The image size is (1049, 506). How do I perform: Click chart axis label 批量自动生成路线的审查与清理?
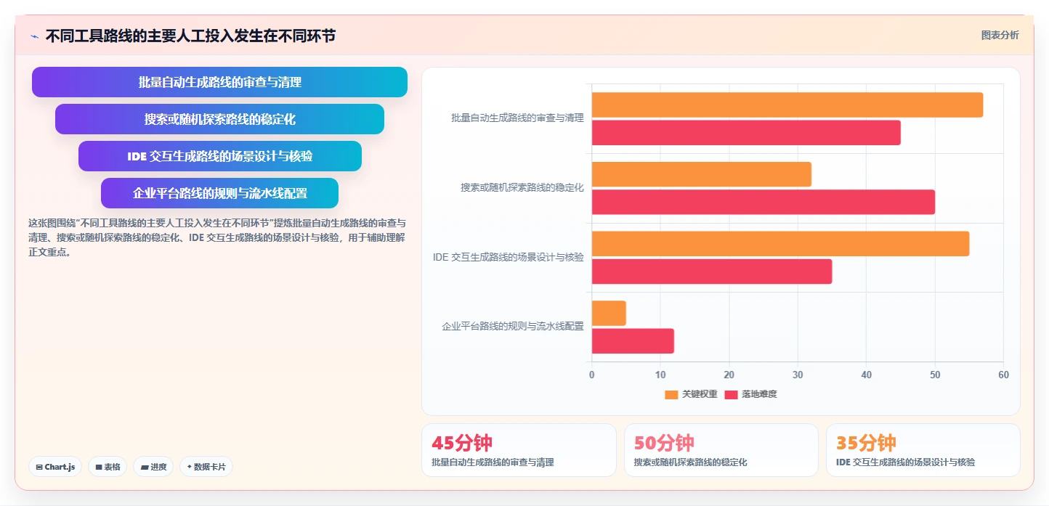coord(517,118)
